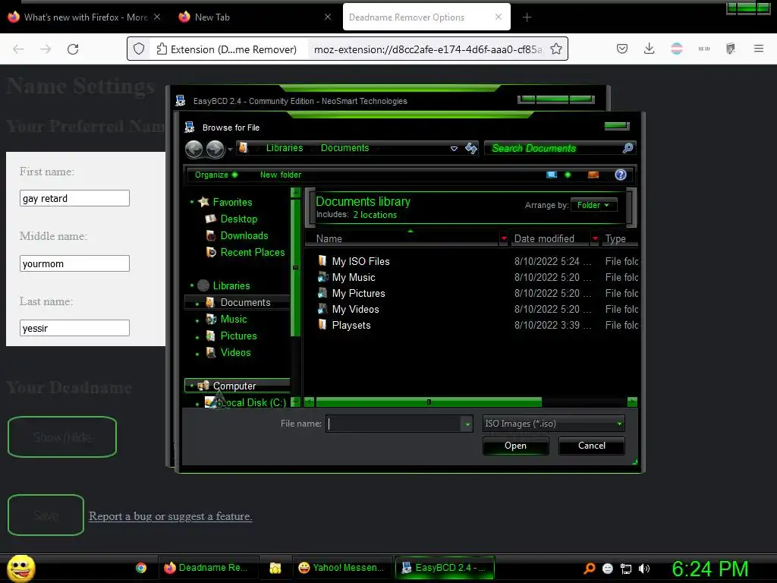Click the magnifier icon in Search Documents
The image size is (777, 583).
(628, 148)
